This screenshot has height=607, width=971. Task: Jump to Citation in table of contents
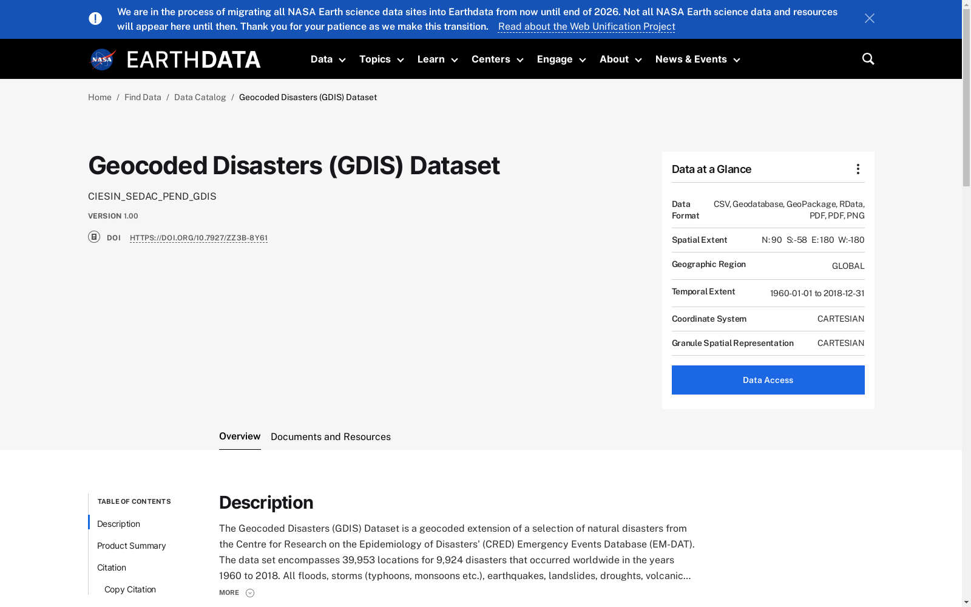click(x=112, y=568)
